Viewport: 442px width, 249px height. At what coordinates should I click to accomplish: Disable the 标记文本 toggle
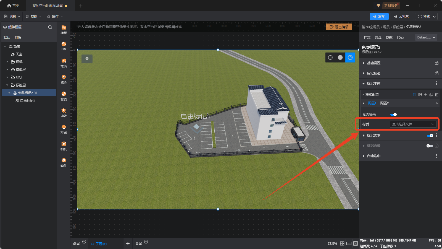pyautogui.click(x=430, y=136)
